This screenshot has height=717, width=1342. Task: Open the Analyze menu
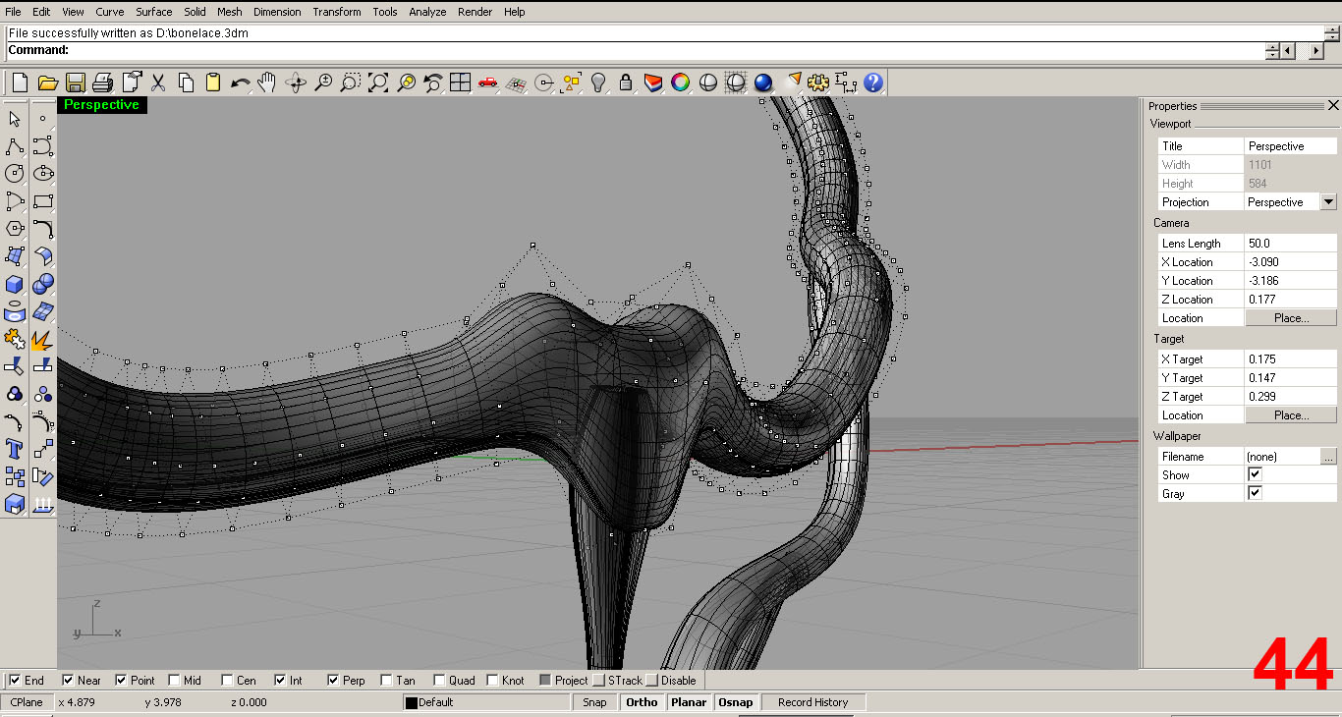(427, 12)
